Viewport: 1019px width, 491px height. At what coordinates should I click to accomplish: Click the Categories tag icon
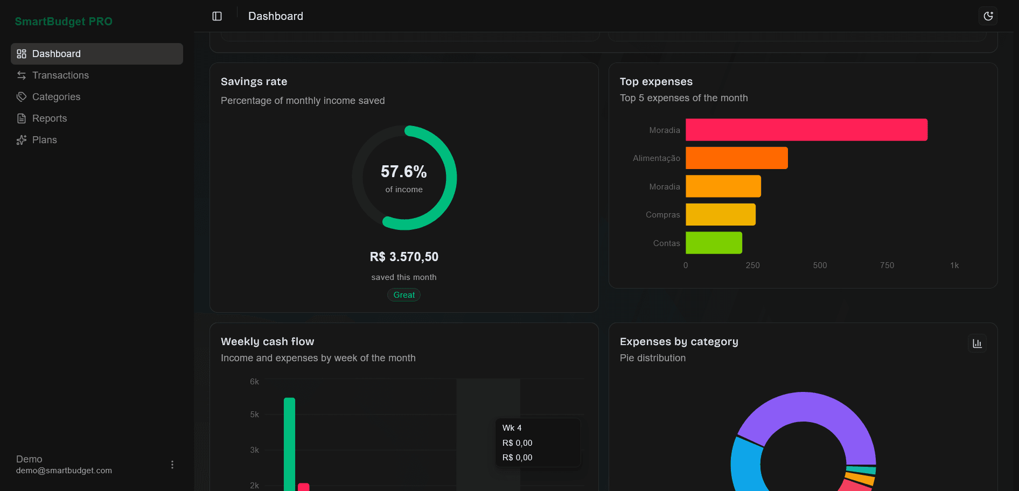tap(22, 97)
